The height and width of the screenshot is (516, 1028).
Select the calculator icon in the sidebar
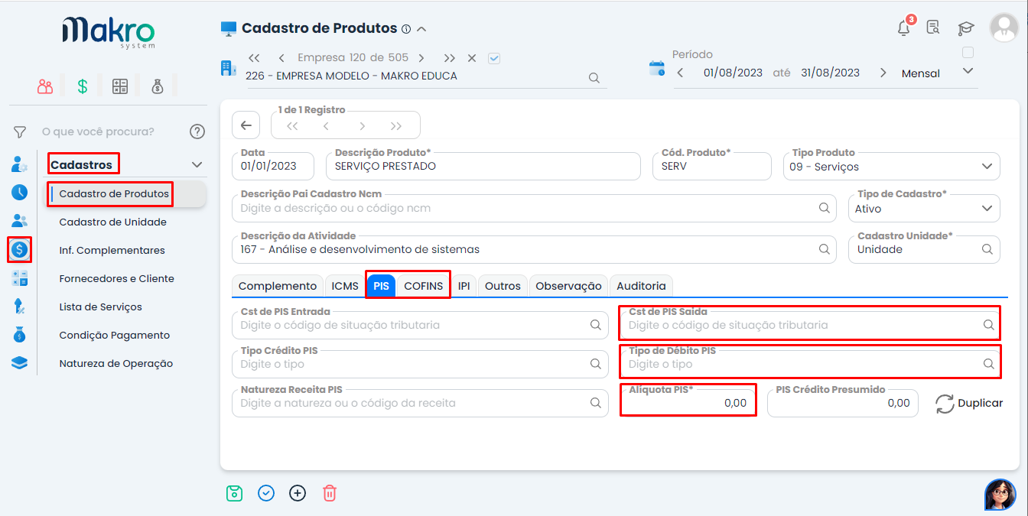119,86
